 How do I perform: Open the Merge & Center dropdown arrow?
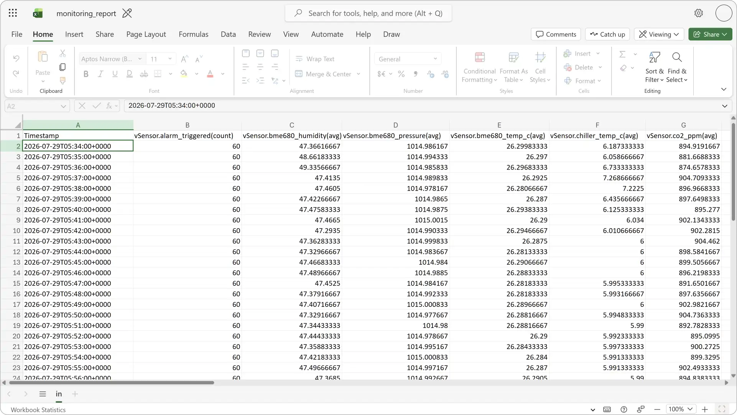(x=359, y=74)
